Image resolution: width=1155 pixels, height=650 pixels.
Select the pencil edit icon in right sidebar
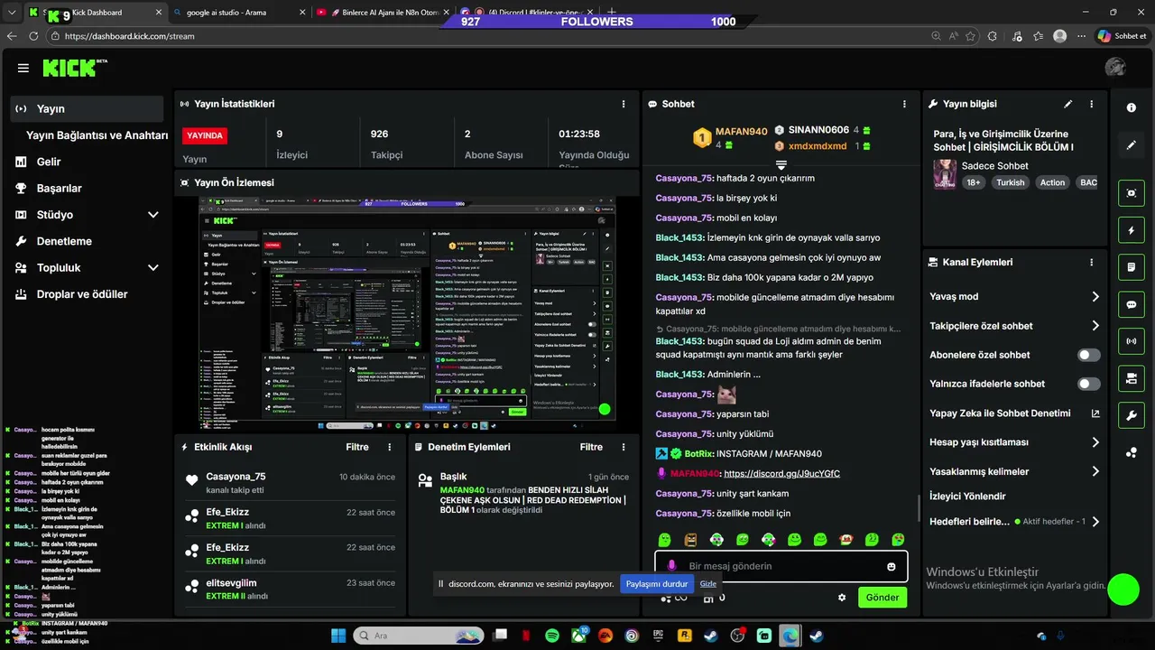coord(1132,145)
